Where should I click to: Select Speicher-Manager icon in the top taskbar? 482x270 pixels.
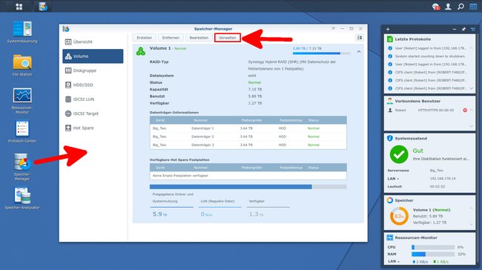[43, 7]
